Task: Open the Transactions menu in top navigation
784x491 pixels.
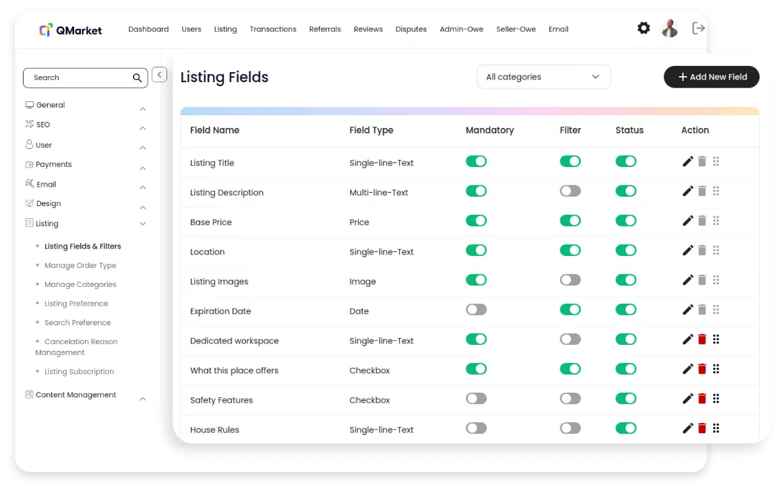Action: [x=272, y=29]
